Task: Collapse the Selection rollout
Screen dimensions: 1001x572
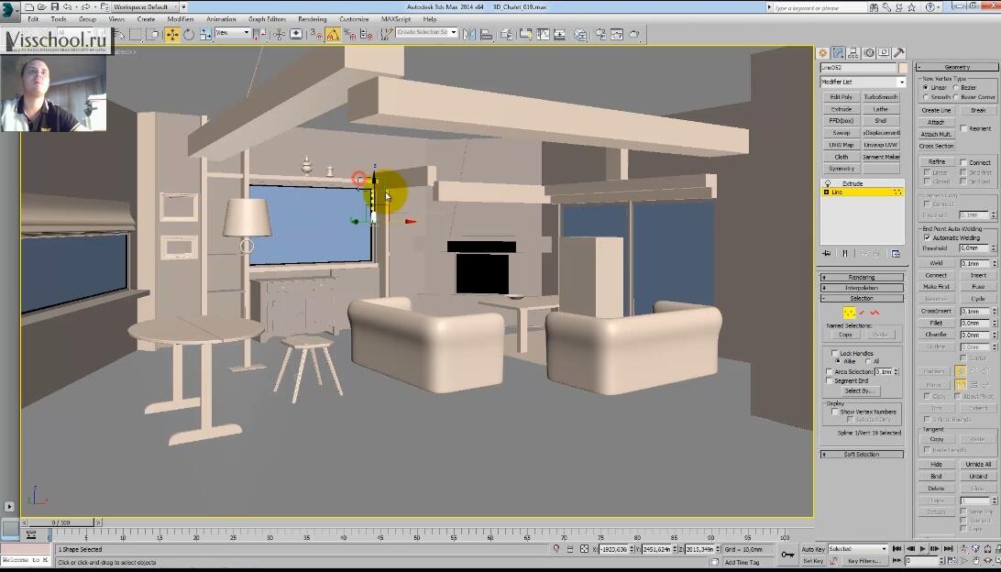Action: [862, 298]
